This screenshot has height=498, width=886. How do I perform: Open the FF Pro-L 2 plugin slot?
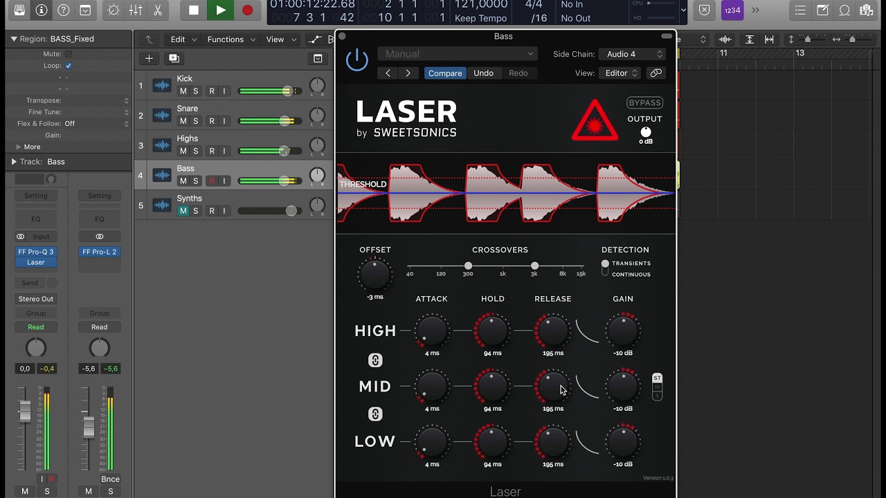(100, 252)
